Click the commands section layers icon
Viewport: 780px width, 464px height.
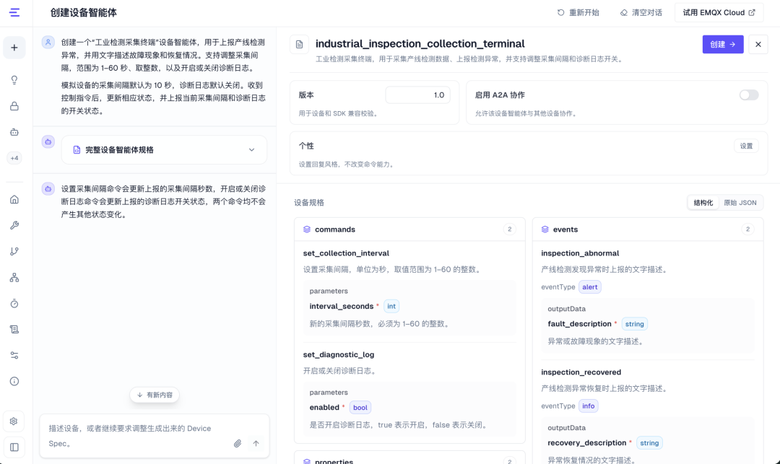click(x=307, y=229)
